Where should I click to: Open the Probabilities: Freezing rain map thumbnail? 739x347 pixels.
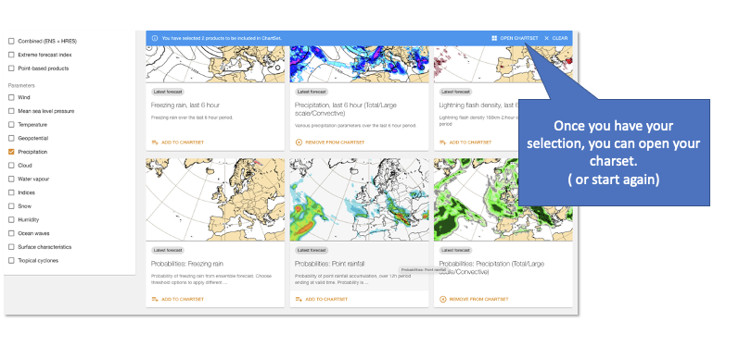click(x=215, y=200)
